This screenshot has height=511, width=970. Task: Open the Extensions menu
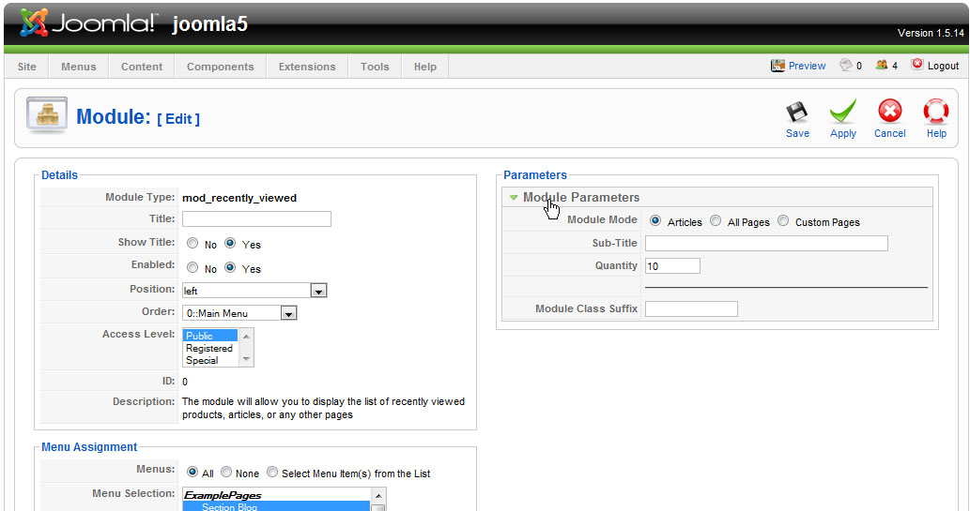[x=307, y=67]
